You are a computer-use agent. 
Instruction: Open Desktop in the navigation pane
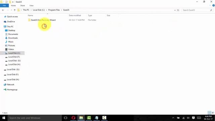tap(11, 31)
